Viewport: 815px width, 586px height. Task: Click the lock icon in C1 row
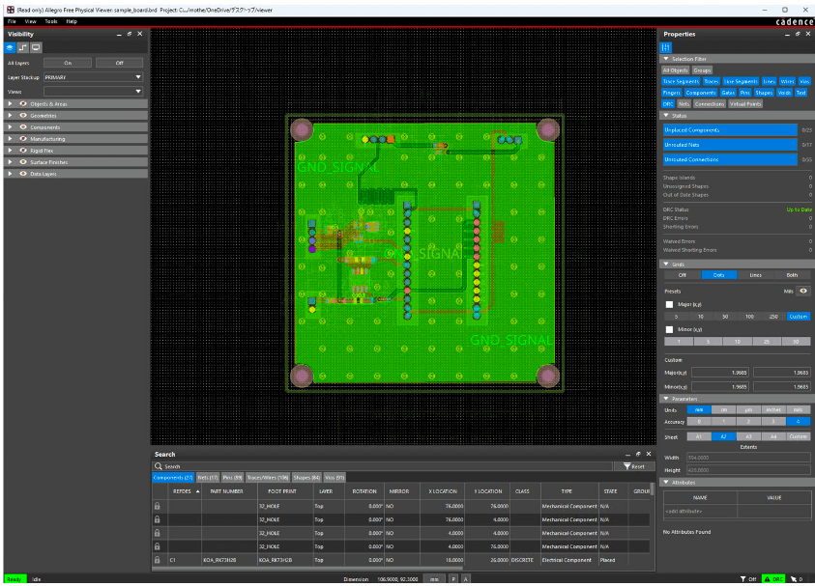(158, 560)
